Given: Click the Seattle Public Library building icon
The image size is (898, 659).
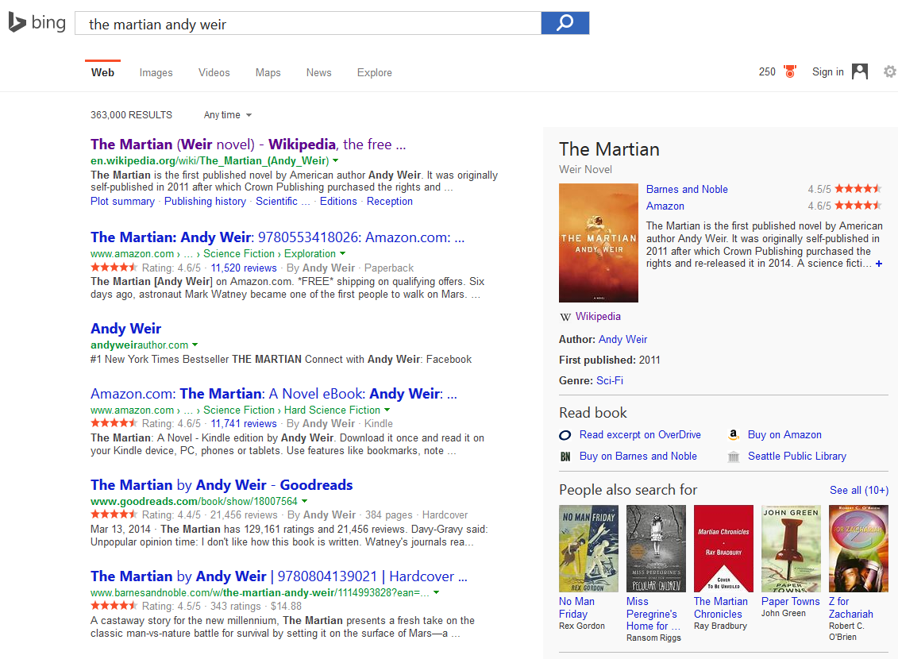Looking at the screenshot, I should (x=734, y=457).
